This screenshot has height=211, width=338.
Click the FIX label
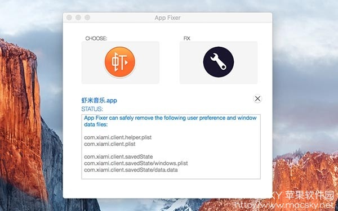click(186, 38)
